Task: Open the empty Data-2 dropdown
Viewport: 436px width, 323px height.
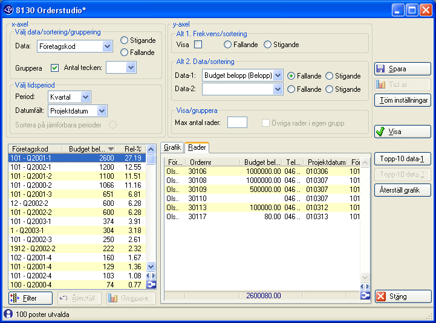Action: click(x=278, y=89)
